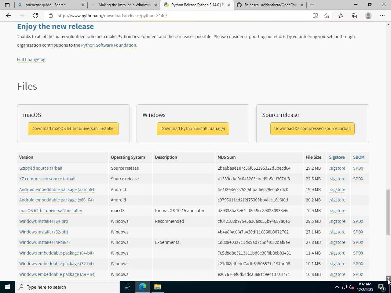391x293 pixels.
Task: Click the taskbar clock showing 1:32 AM
Action: point(365,287)
